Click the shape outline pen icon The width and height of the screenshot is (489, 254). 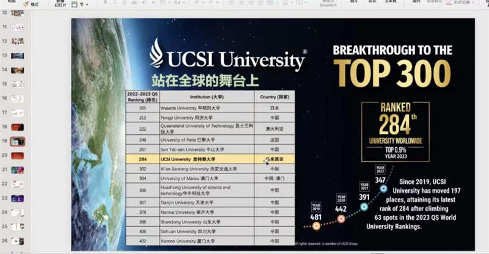449,2
